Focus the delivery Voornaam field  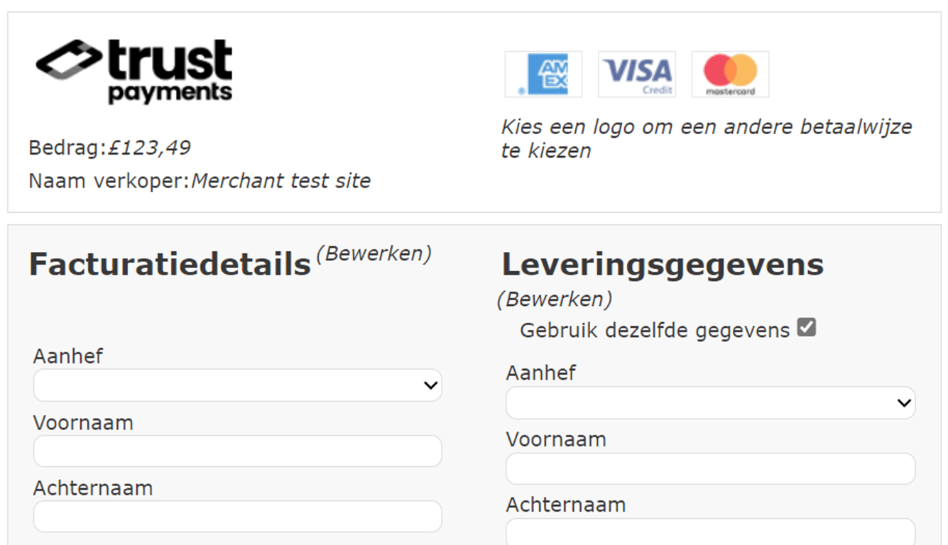(710, 468)
